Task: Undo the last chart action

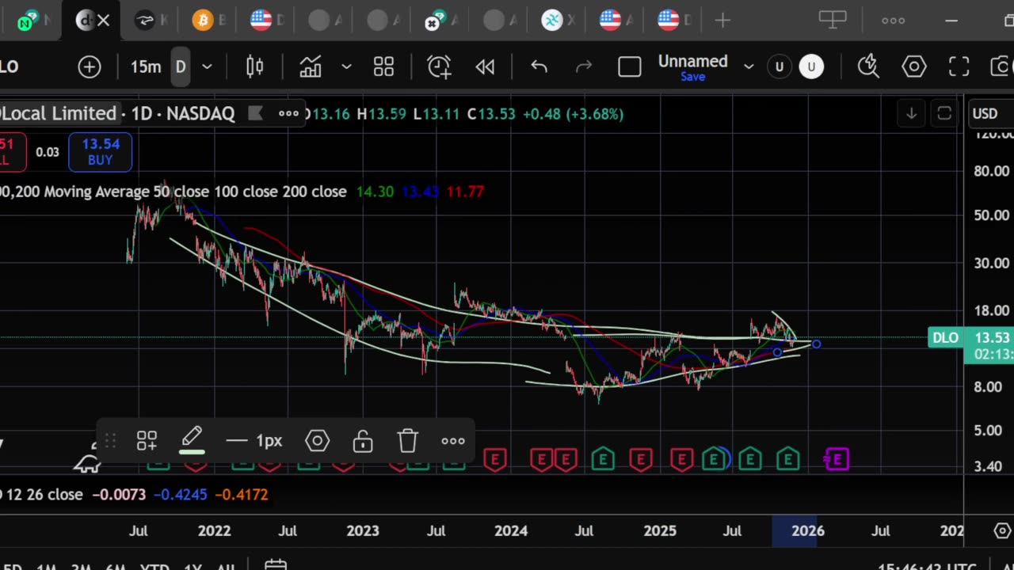Action: click(x=539, y=67)
